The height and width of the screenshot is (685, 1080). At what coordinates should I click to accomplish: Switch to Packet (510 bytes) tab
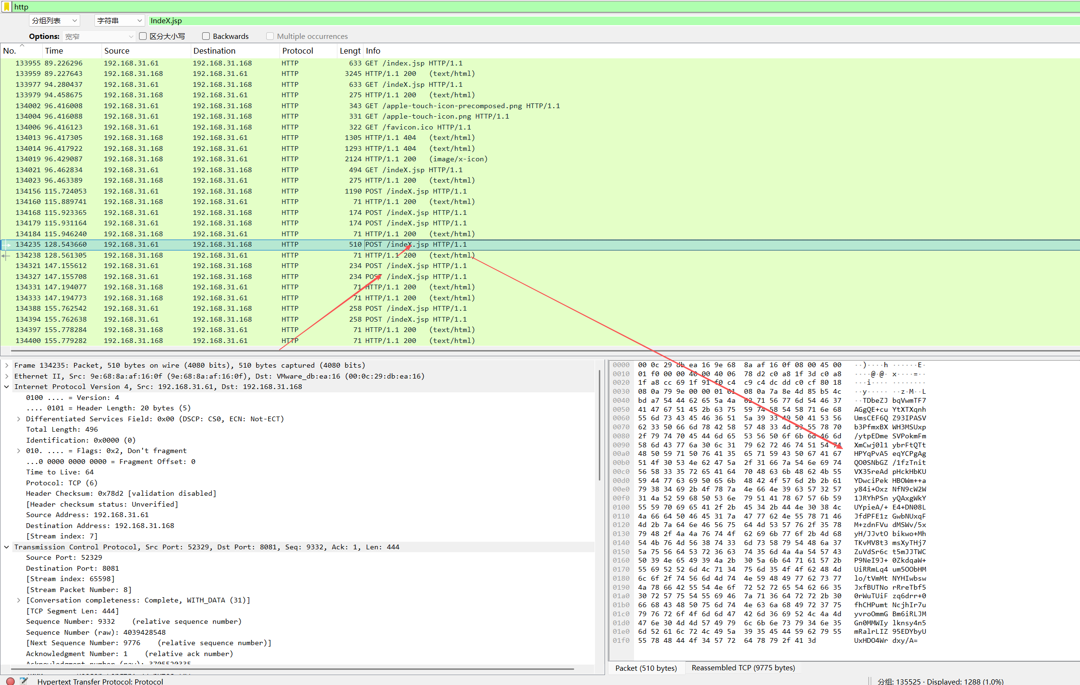(646, 667)
